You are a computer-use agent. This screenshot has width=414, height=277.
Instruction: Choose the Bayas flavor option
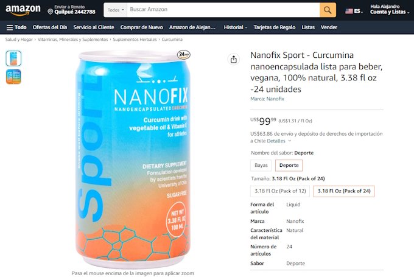point(261,166)
